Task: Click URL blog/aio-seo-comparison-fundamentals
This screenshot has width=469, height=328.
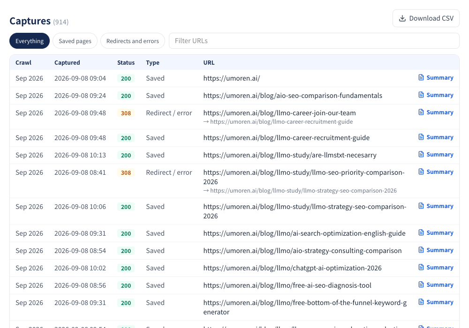Action: coord(293,96)
